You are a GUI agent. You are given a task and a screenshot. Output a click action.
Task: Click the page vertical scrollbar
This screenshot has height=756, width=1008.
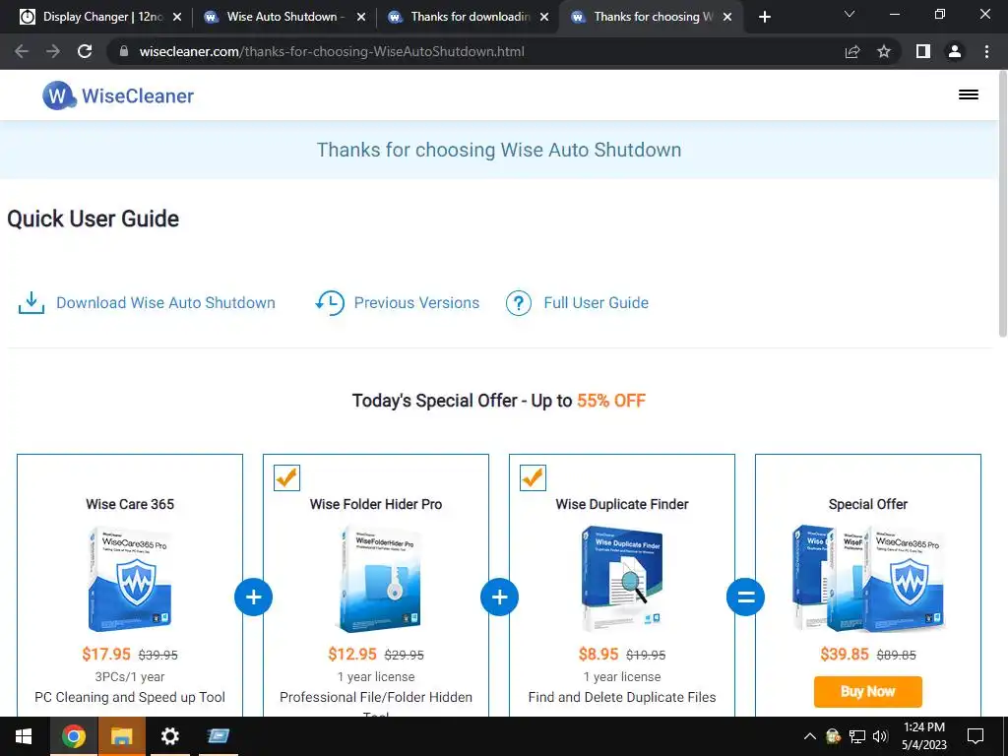click(1002, 205)
